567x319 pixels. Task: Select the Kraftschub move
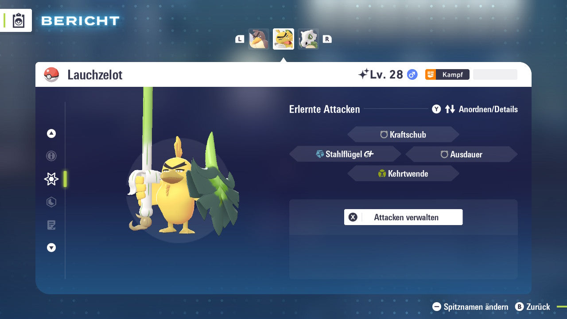403,134
